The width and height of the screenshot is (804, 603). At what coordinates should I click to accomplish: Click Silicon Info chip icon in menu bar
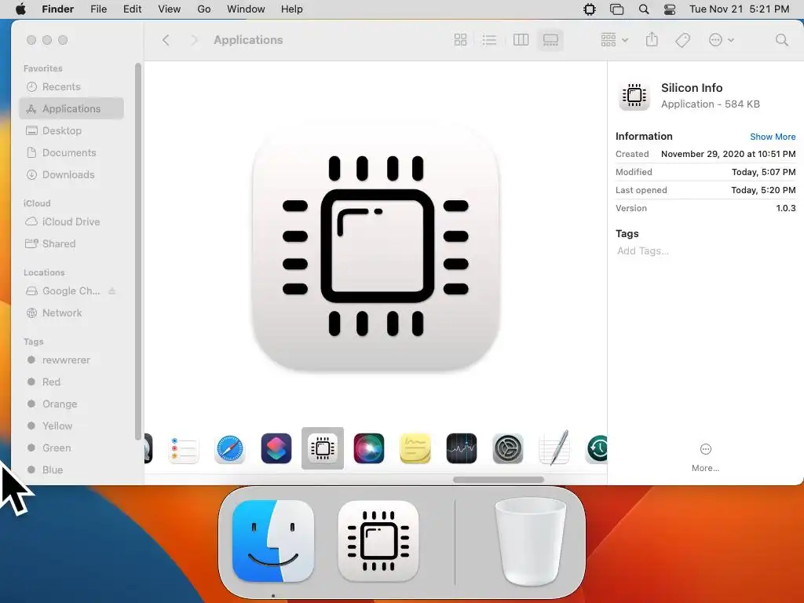[590, 9]
